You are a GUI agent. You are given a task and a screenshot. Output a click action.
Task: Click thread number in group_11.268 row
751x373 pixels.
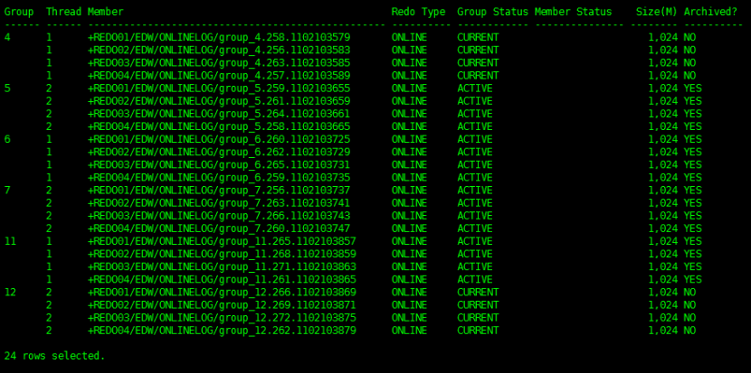point(49,254)
